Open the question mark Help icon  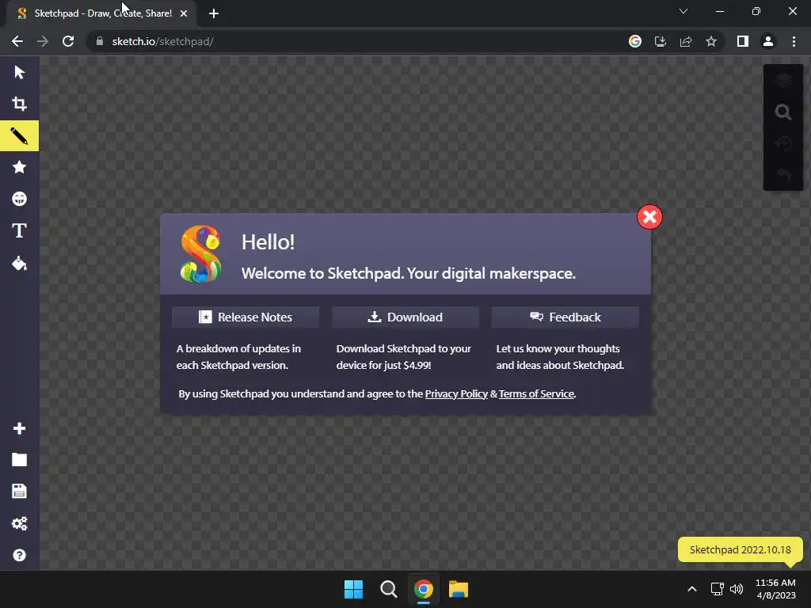click(x=19, y=555)
